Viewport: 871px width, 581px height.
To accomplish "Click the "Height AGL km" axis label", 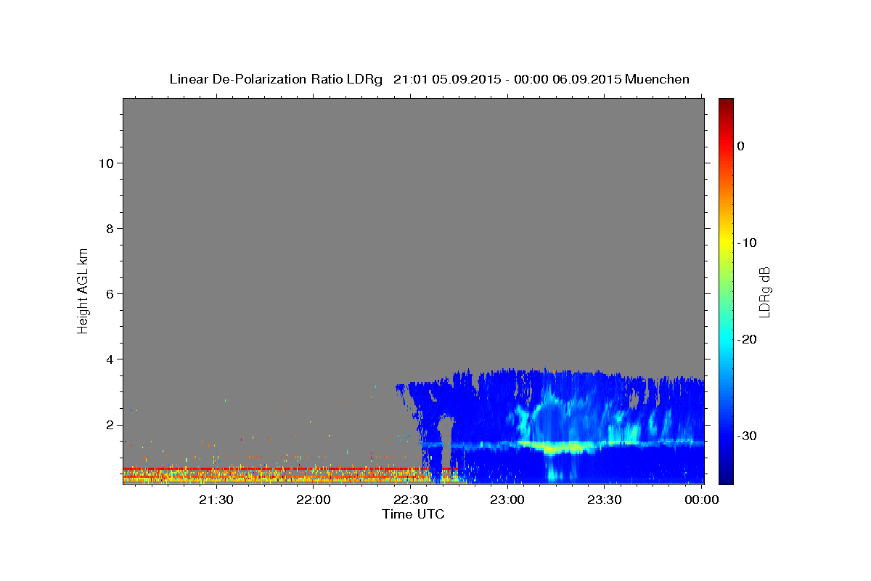I will [83, 290].
